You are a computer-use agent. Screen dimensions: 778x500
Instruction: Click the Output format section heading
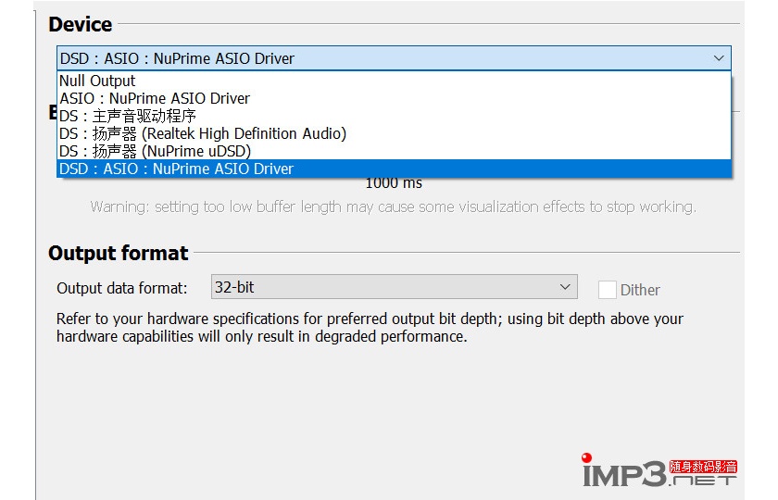[x=118, y=253]
